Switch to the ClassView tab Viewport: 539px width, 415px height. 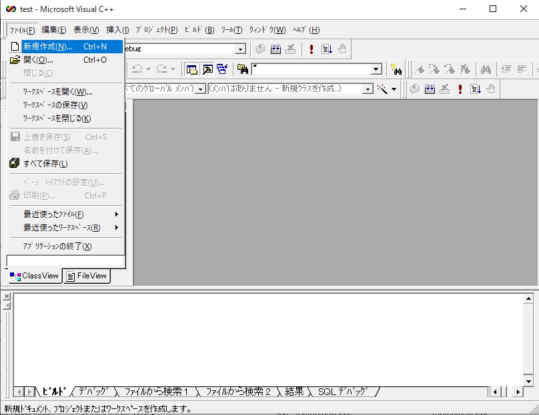(x=35, y=276)
